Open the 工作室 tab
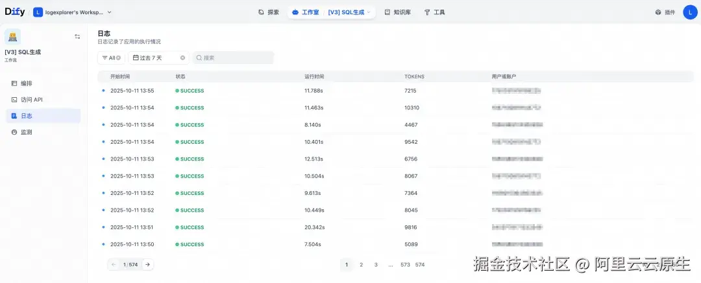701x283 pixels. point(306,12)
